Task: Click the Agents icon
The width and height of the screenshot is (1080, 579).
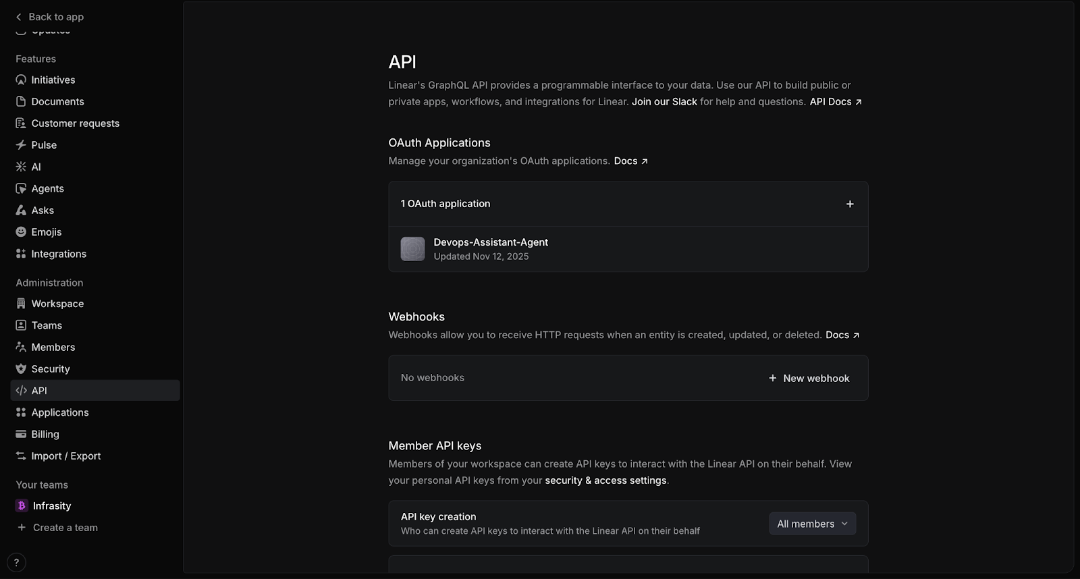Action: click(x=21, y=188)
